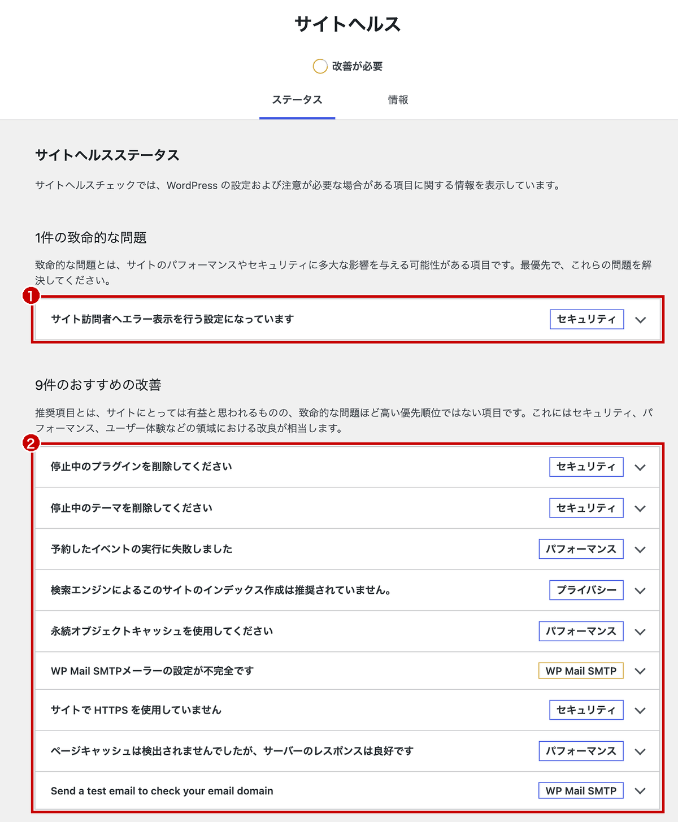678x822 pixels.
Task: Open ページキャッシュは検出されませんでした heading
Action: click(x=232, y=751)
